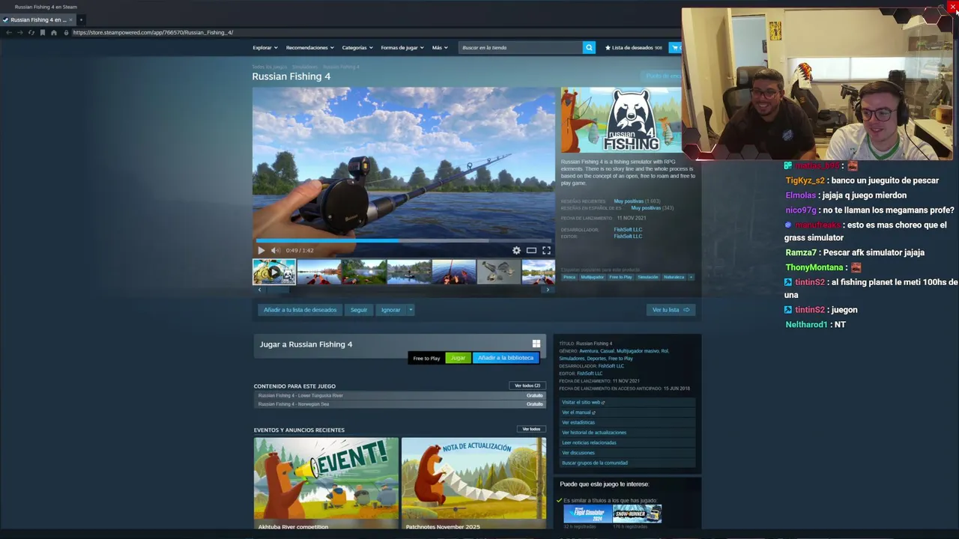
Task: Click the Ignorar button
Action: (x=390, y=309)
